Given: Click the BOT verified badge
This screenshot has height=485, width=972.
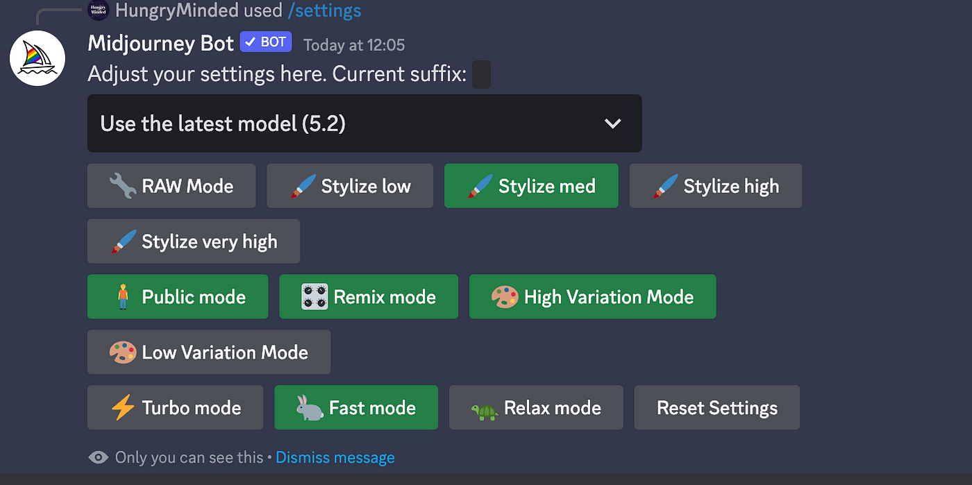Looking at the screenshot, I should pos(266,42).
